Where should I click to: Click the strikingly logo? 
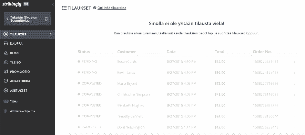click(12, 4)
